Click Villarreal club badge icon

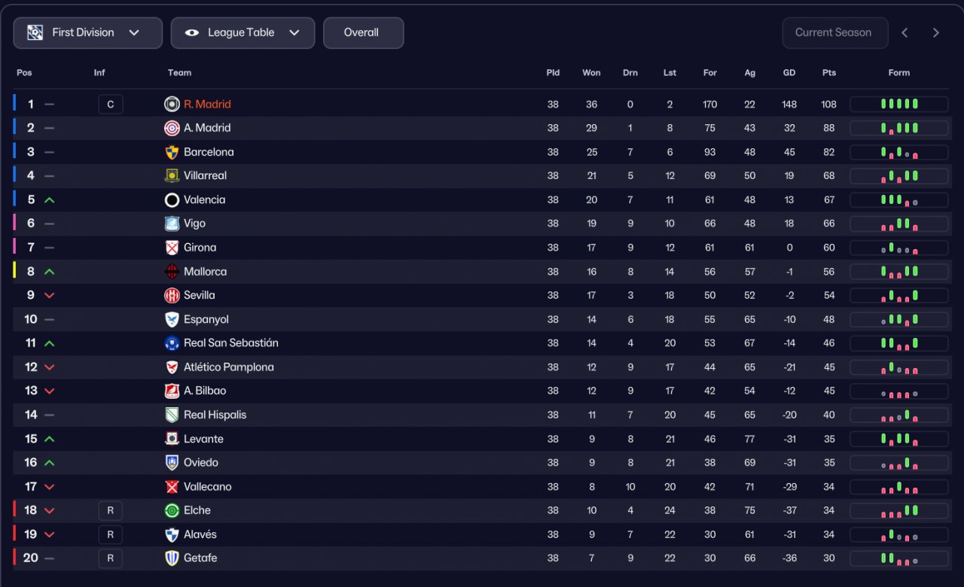point(172,176)
